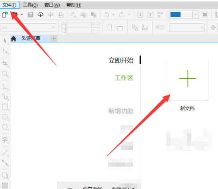The width and height of the screenshot is (218, 189).
Task: Open the 帮助(H) menu
Action: [74, 5]
